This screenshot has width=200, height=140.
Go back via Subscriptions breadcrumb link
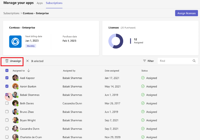point(11,13)
